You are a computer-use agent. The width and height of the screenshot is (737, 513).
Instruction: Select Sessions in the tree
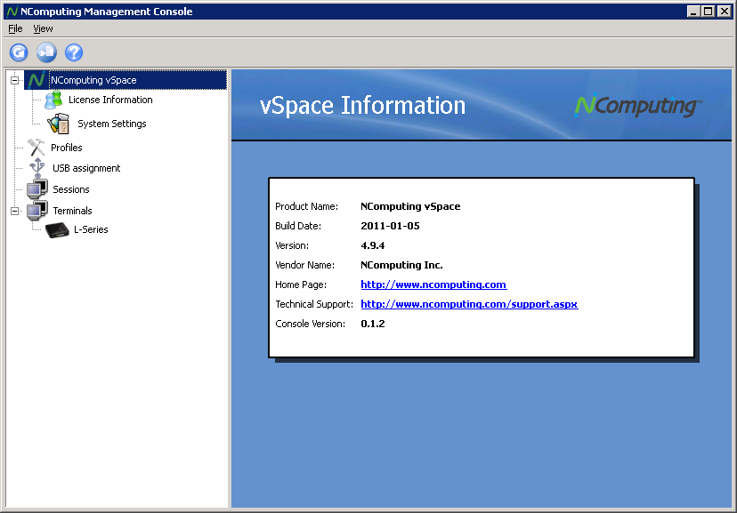[71, 189]
